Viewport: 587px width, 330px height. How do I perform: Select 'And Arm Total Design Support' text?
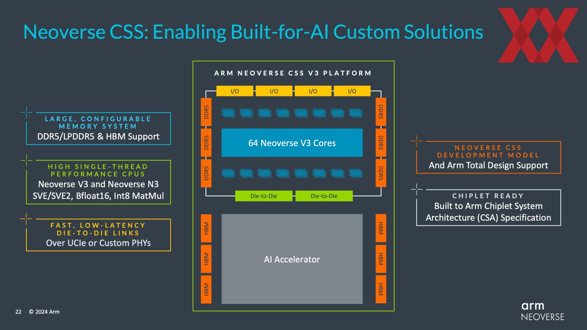click(x=488, y=165)
